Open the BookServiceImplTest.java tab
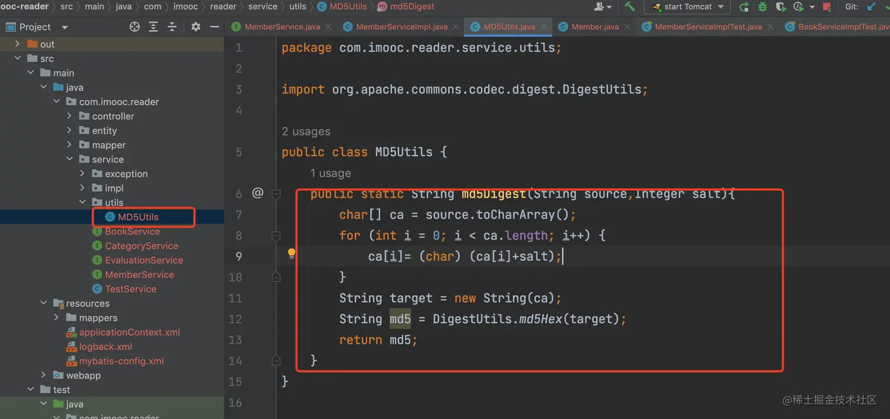Image resolution: width=890 pixels, height=419 pixels. point(838,26)
